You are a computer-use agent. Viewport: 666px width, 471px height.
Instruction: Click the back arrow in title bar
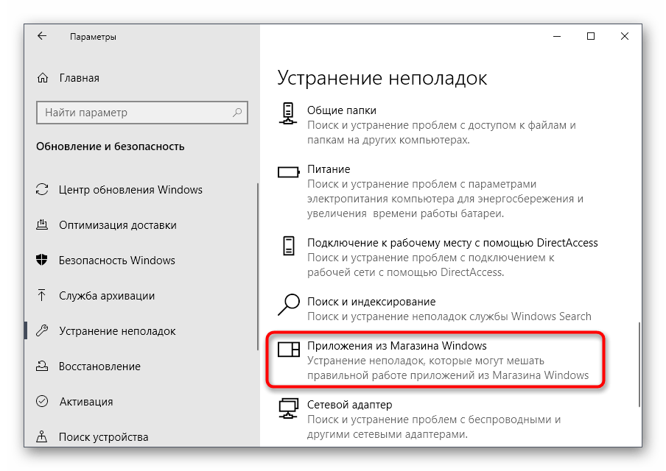[42, 36]
